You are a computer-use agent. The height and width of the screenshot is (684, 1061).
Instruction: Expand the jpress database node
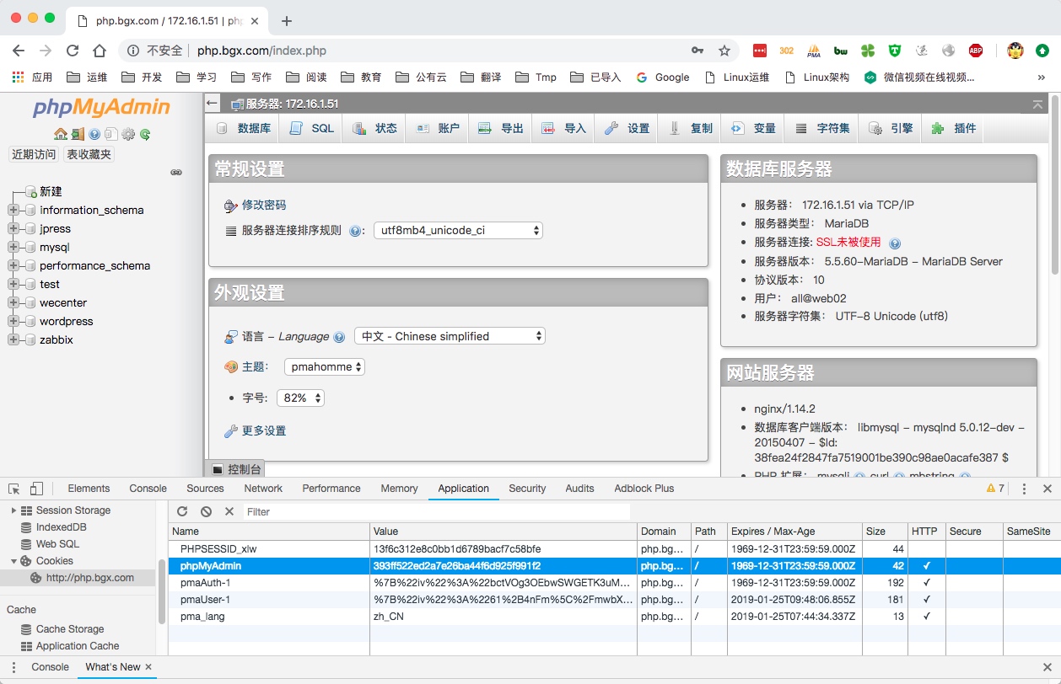[13, 229]
